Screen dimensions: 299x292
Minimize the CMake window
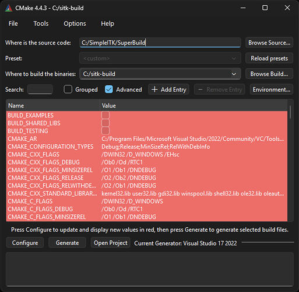point(243,8)
